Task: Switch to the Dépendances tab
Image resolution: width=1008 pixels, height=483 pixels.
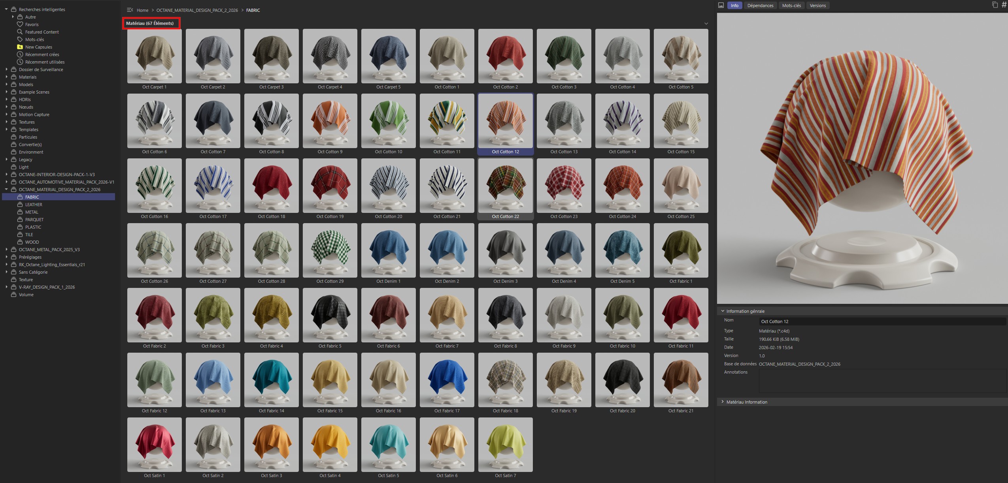Action: [760, 5]
